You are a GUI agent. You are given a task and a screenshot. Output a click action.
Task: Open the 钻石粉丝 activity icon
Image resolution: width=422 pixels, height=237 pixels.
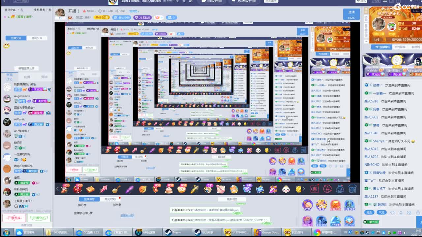349,222
